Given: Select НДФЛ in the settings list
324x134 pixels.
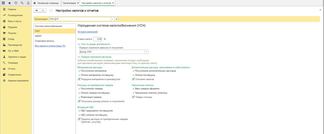Looking at the screenshot, I should tap(38, 36).
